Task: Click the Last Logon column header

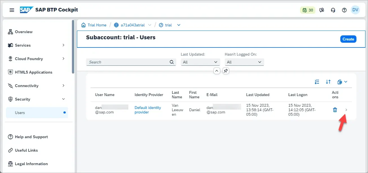Action: 298,95
